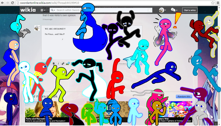
Task: Go back with the browser back arrow
Action: pyautogui.click(x=3, y=3)
